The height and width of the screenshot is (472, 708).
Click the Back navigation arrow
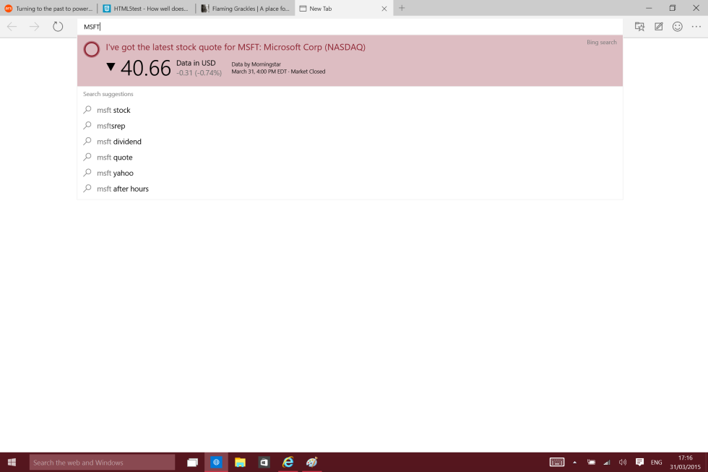point(12,27)
